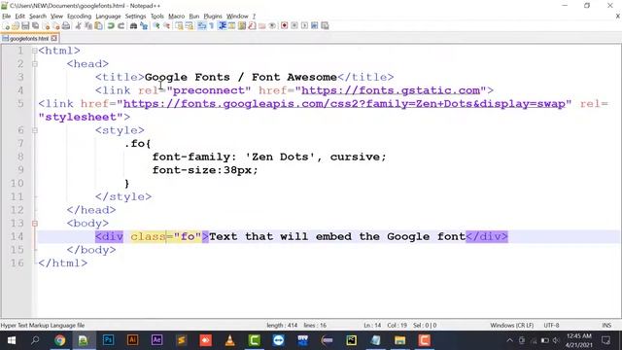Click line number 9 in the margin
Screen dimensions: 622x350
pyautogui.click(x=20, y=170)
